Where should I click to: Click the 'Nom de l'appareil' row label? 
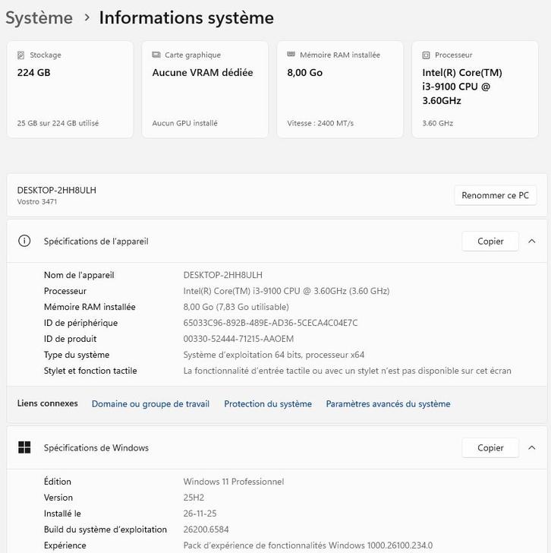point(79,275)
